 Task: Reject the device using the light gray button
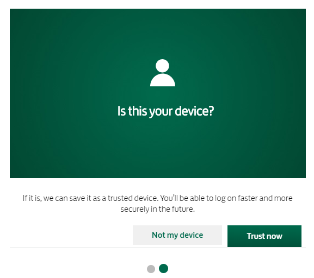[x=177, y=235]
